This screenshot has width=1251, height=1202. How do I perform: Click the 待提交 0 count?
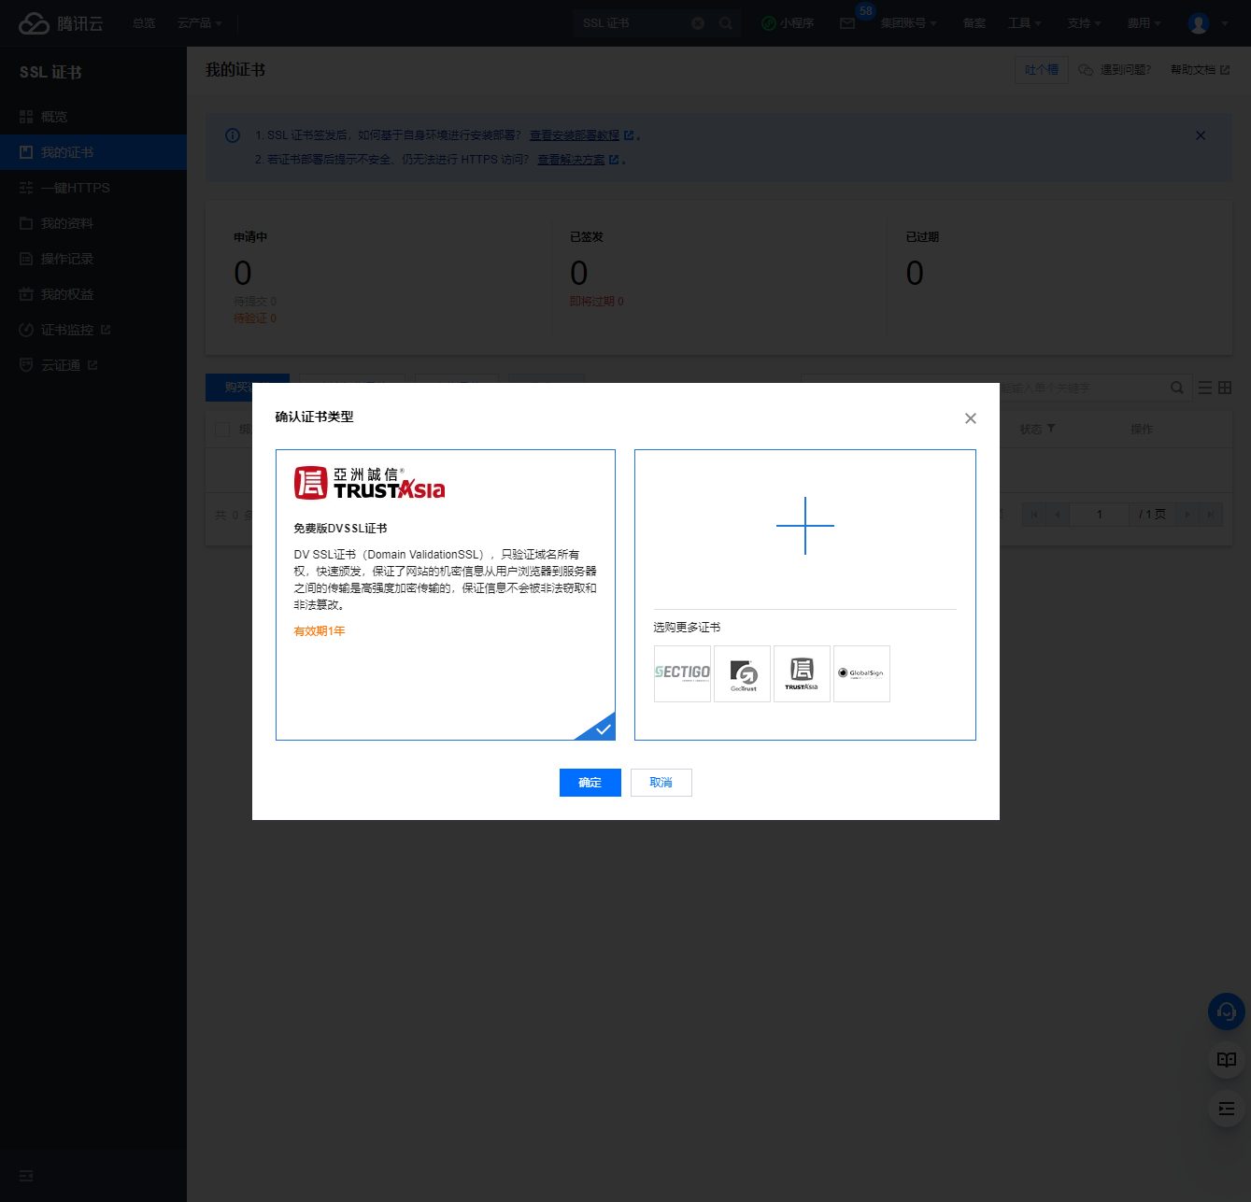click(255, 302)
